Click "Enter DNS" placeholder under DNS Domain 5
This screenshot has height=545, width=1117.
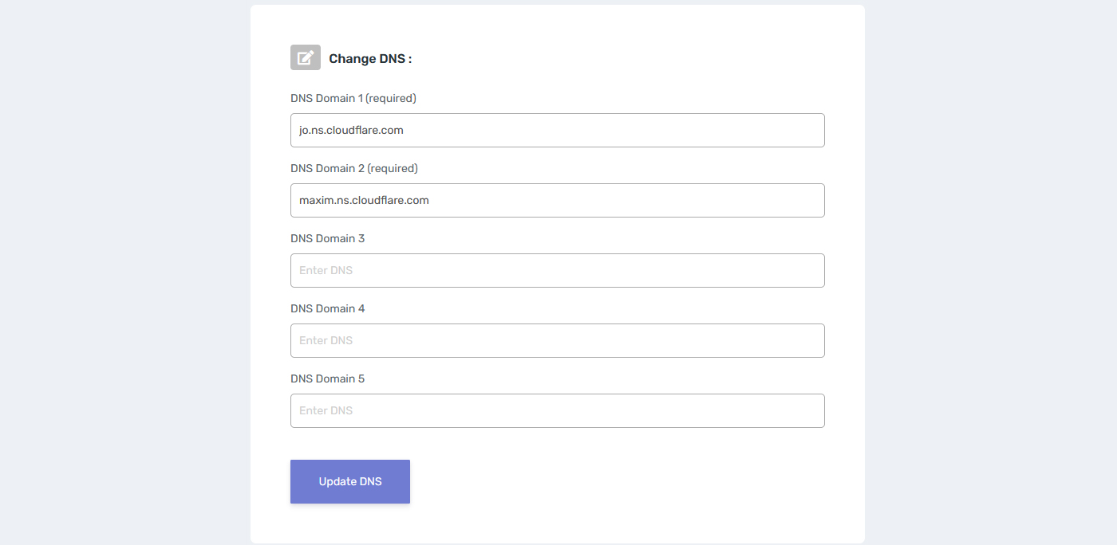coord(326,410)
